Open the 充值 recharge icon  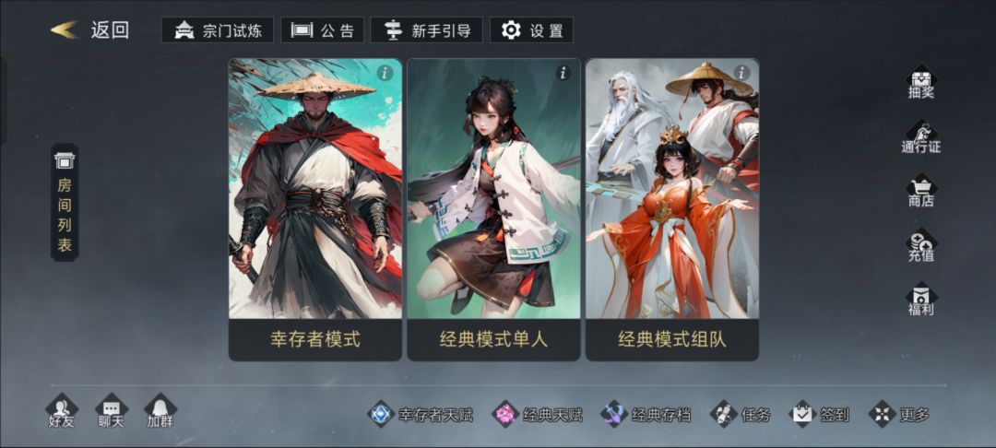click(x=920, y=245)
